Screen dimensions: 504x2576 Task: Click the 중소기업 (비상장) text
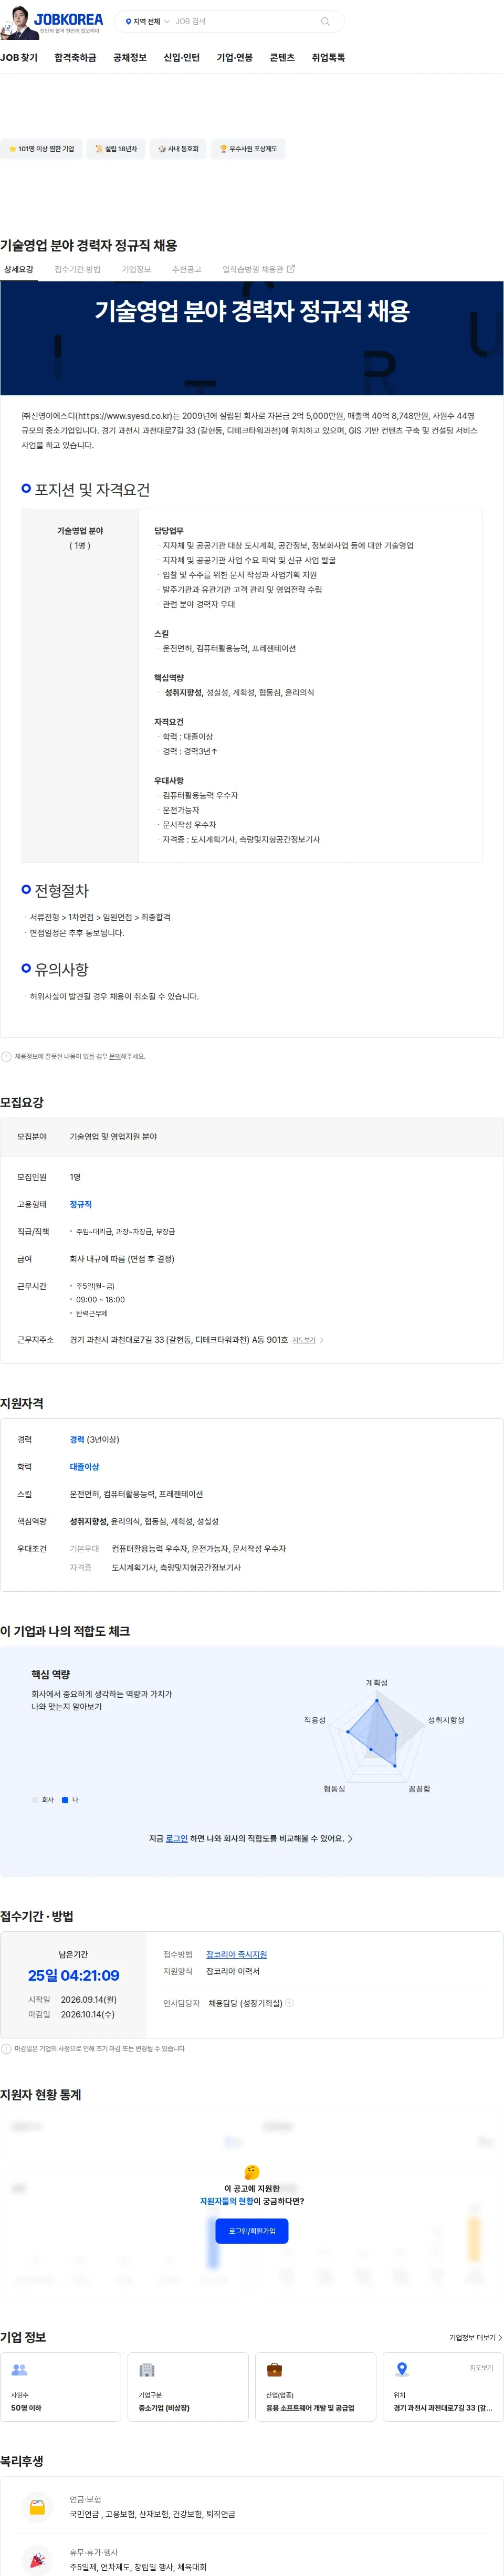(x=164, y=2407)
